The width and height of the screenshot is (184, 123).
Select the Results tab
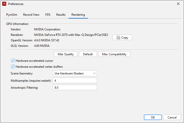pyautogui.click(x=61, y=15)
